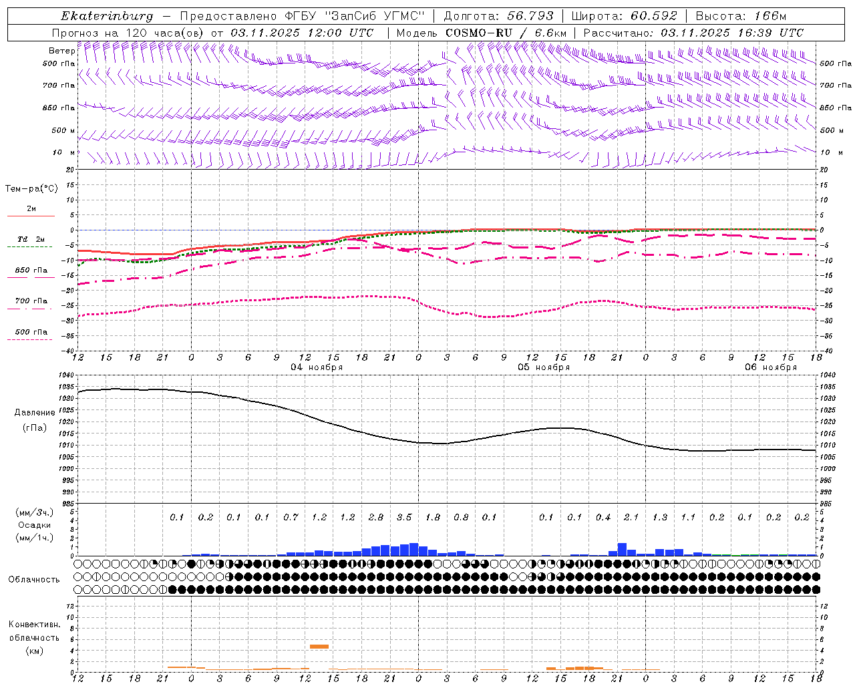Click the 'Td 2м' dew point legend entry
This screenshot has width=855, height=684.
[x=31, y=239]
